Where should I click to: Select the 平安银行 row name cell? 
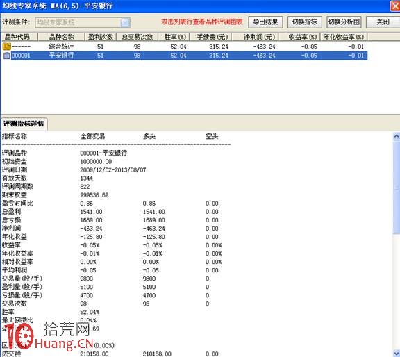pyautogui.click(x=61, y=56)
